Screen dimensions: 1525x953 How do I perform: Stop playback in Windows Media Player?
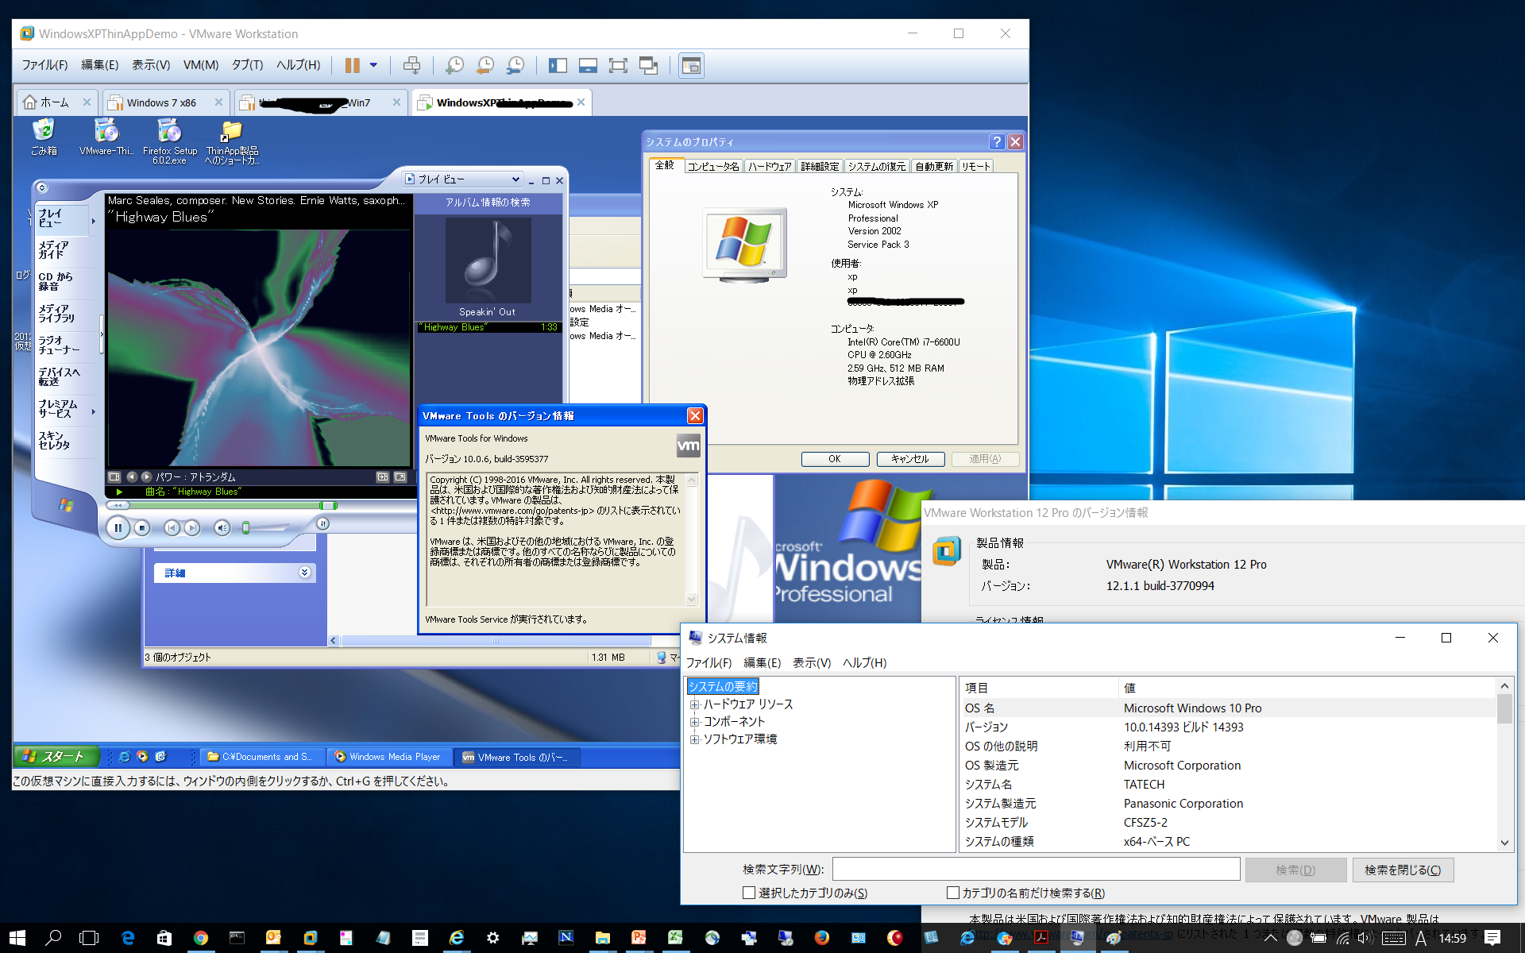142,527
